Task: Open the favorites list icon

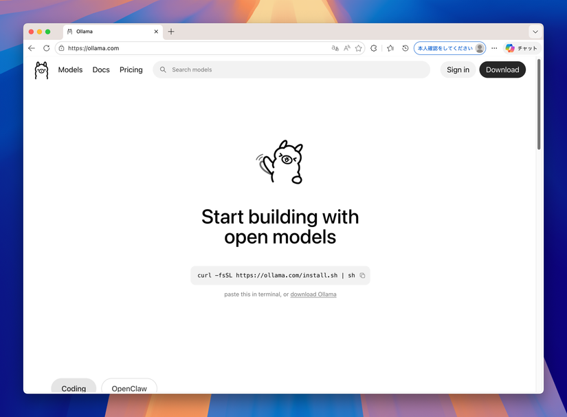Action: tap(390, 48)
